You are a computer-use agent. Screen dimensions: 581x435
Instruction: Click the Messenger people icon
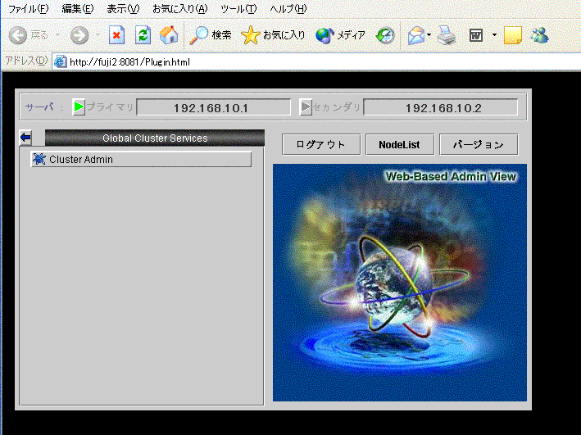point(539,35)
